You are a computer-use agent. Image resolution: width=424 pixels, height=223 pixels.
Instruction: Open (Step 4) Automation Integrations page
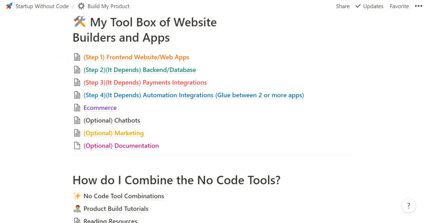point(194,95)
